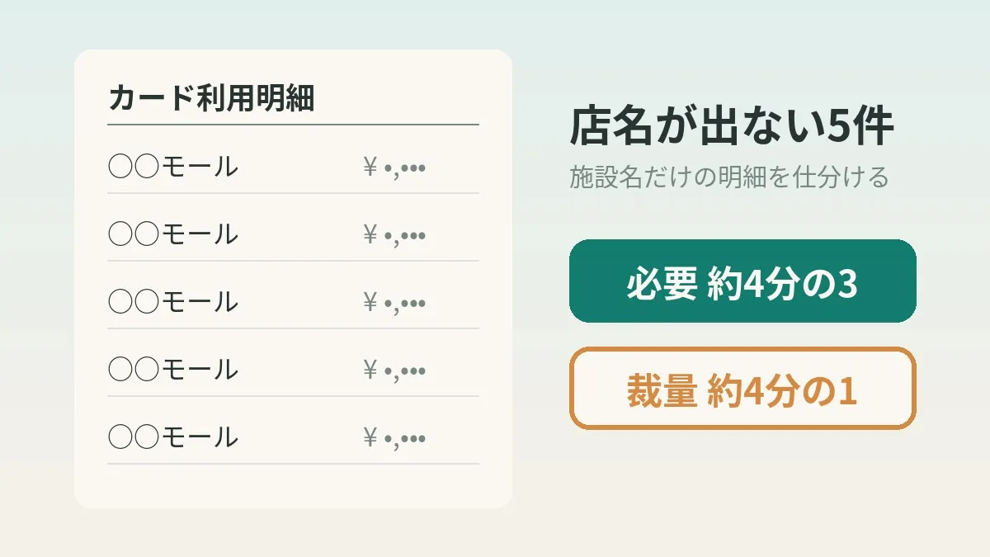Click the ¥ symbol in the last row
The image size is (990, 557).
370,438
